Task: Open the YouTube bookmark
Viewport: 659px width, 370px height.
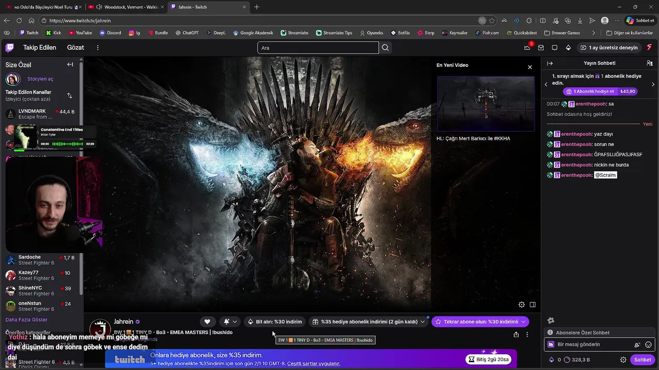Action: [x=80, y=33]
